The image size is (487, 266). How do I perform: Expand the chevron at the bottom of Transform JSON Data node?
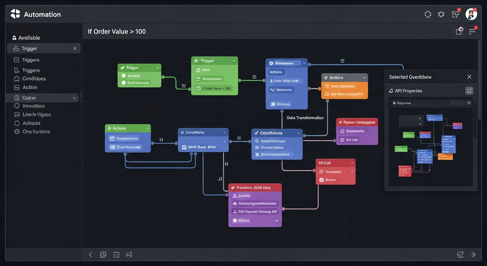(276, 221)
